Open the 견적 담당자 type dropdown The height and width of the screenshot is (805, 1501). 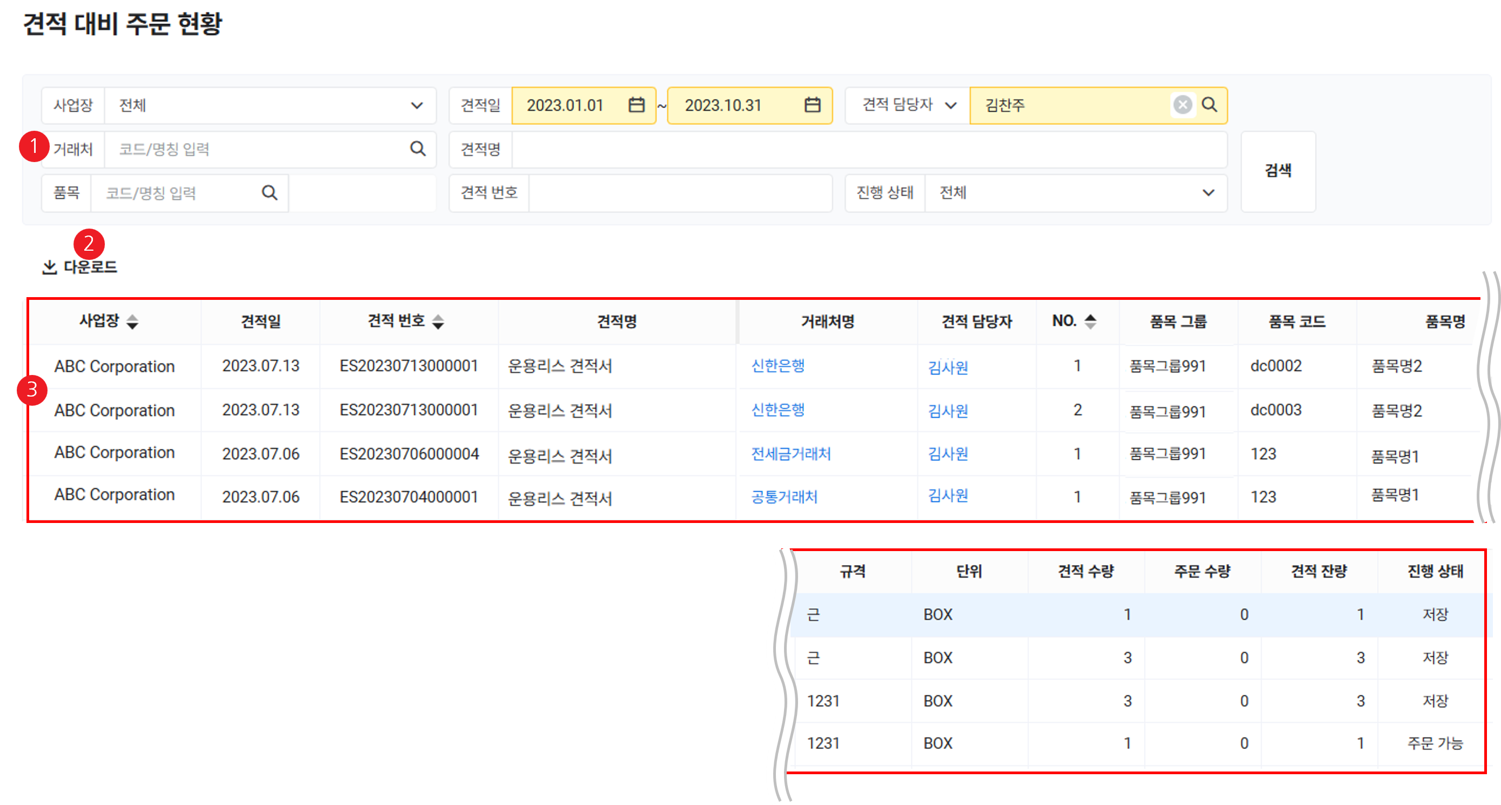tap(950, 105)
